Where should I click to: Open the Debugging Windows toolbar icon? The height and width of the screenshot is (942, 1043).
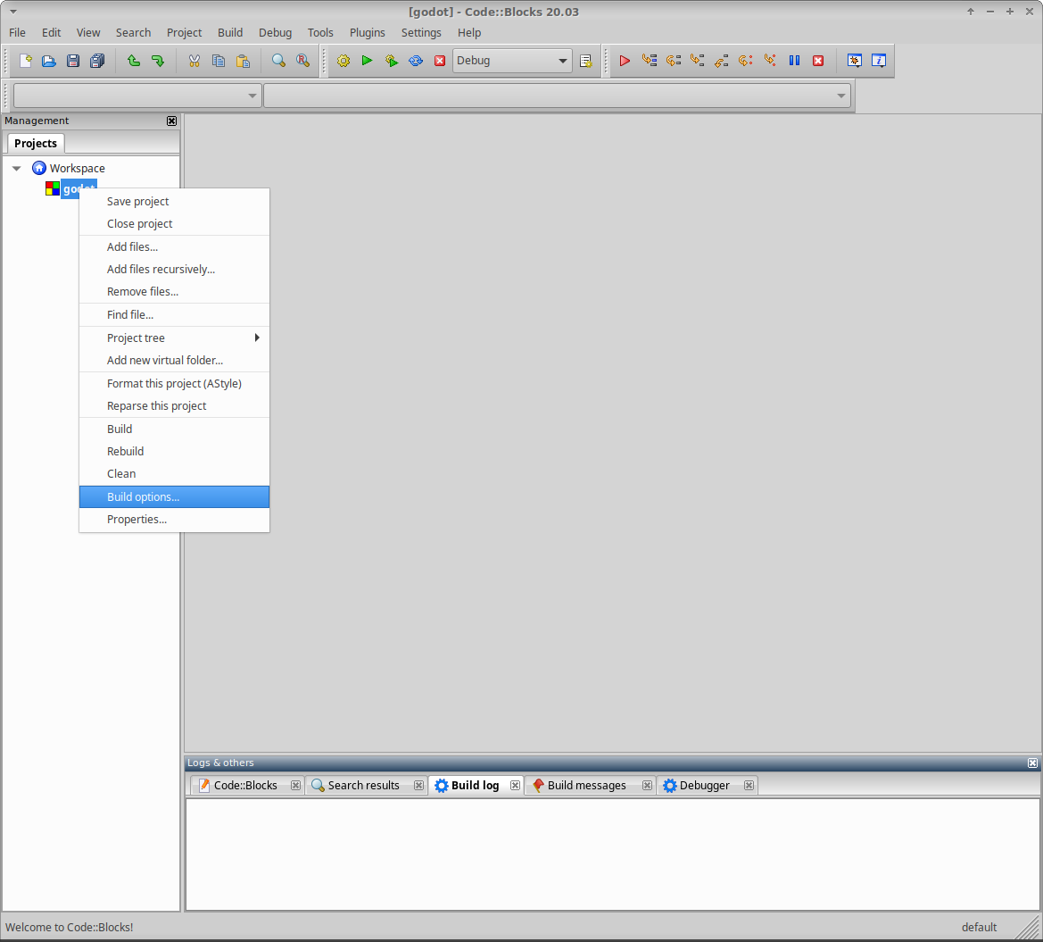click(854, 61)
